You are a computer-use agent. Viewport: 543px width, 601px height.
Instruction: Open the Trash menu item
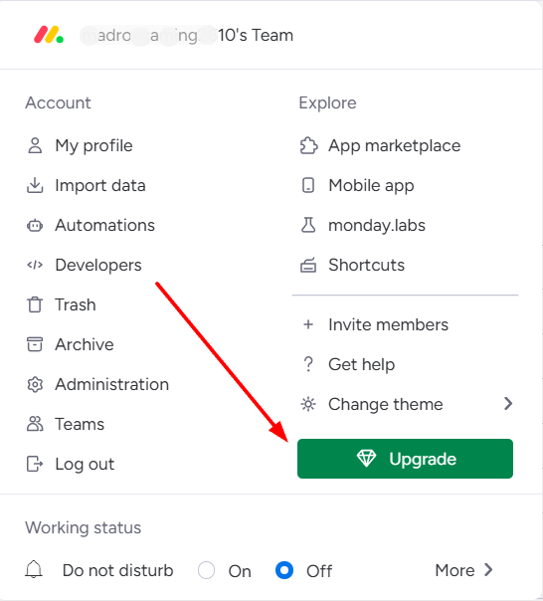(x=61, y=304)
